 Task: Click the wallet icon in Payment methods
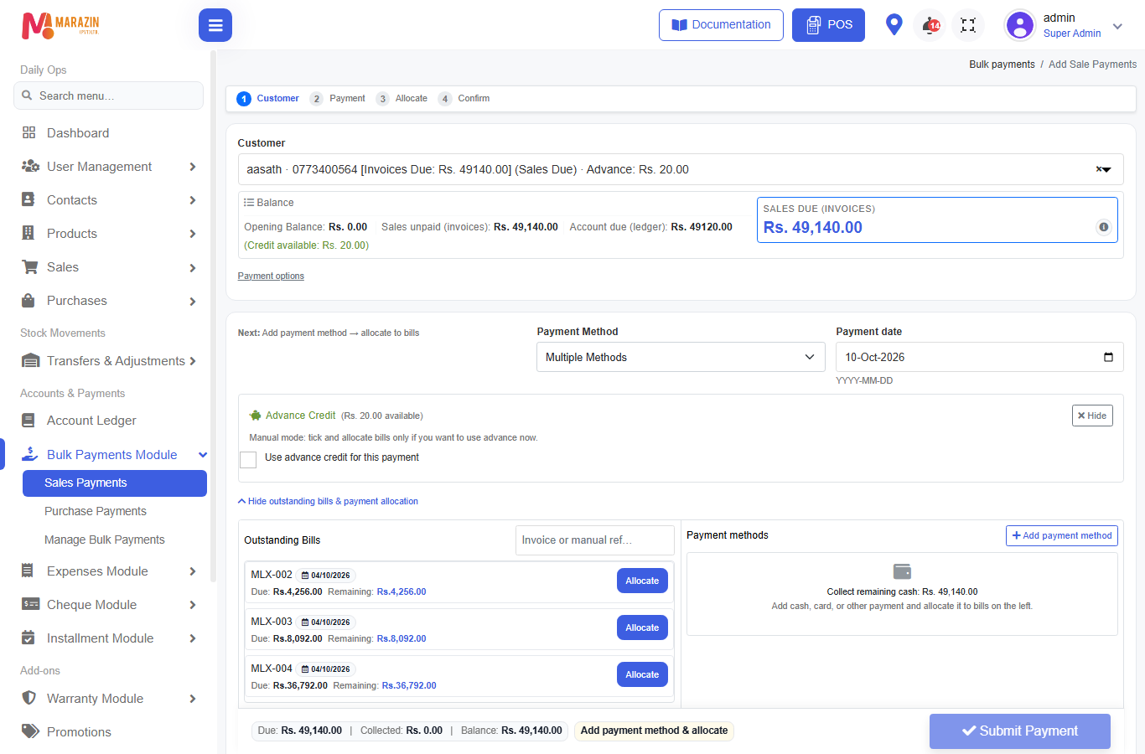(902, 571)
